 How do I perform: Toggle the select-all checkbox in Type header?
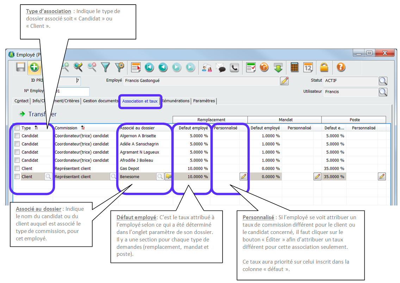(17, 128)
